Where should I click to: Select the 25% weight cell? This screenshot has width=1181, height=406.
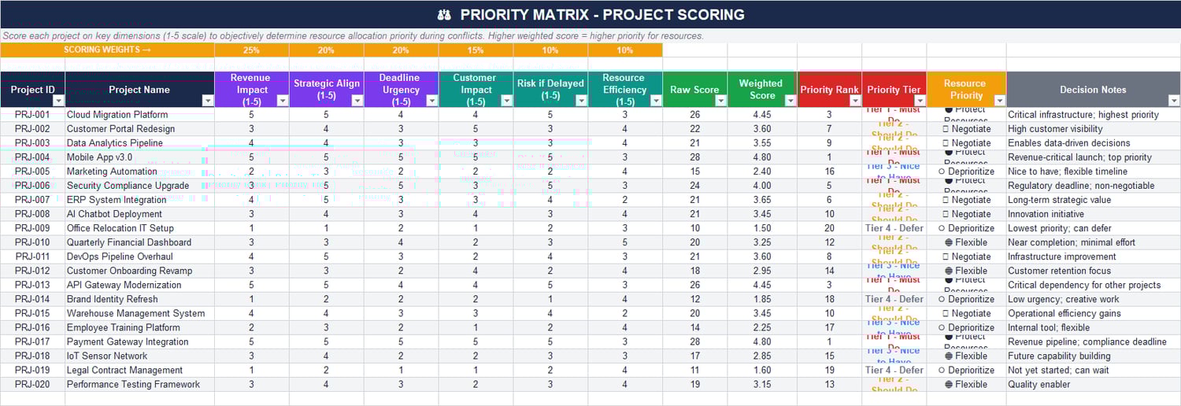(252, 50)
